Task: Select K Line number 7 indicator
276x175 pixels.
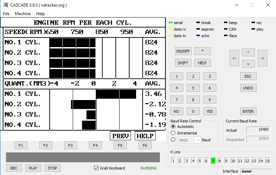Action: pos(213,161)
